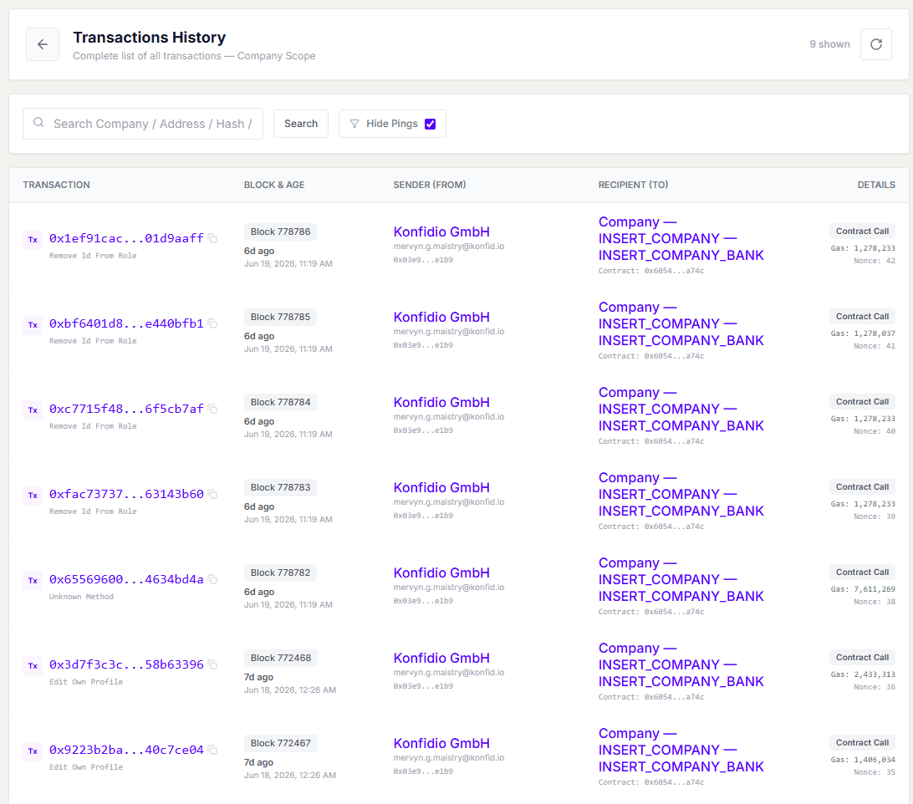
Task: Open Konfidio GmbH sender in Block 778784 row
Action: pos(441,402)
